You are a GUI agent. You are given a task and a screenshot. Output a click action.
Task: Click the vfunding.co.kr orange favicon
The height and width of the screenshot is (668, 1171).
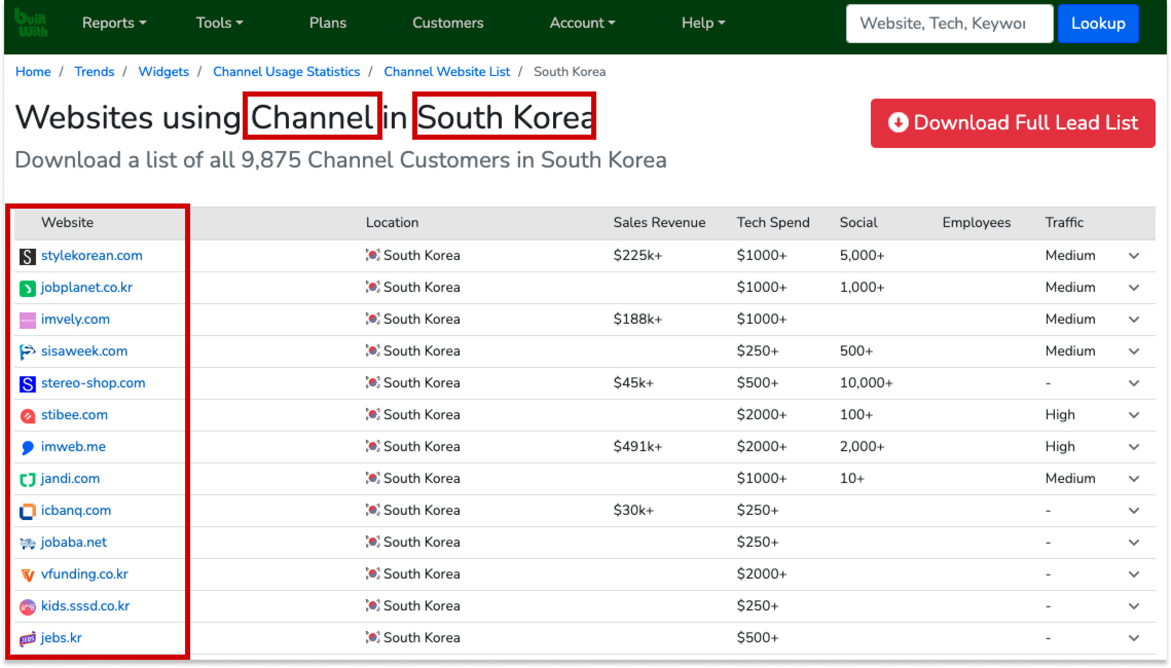pyautogui.click(x=27, y=575)
